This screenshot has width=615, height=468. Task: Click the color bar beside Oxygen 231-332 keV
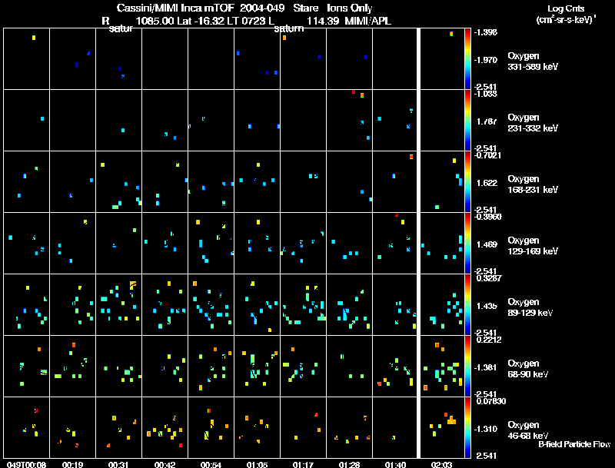pyautogui.click(x=467, y=121)
